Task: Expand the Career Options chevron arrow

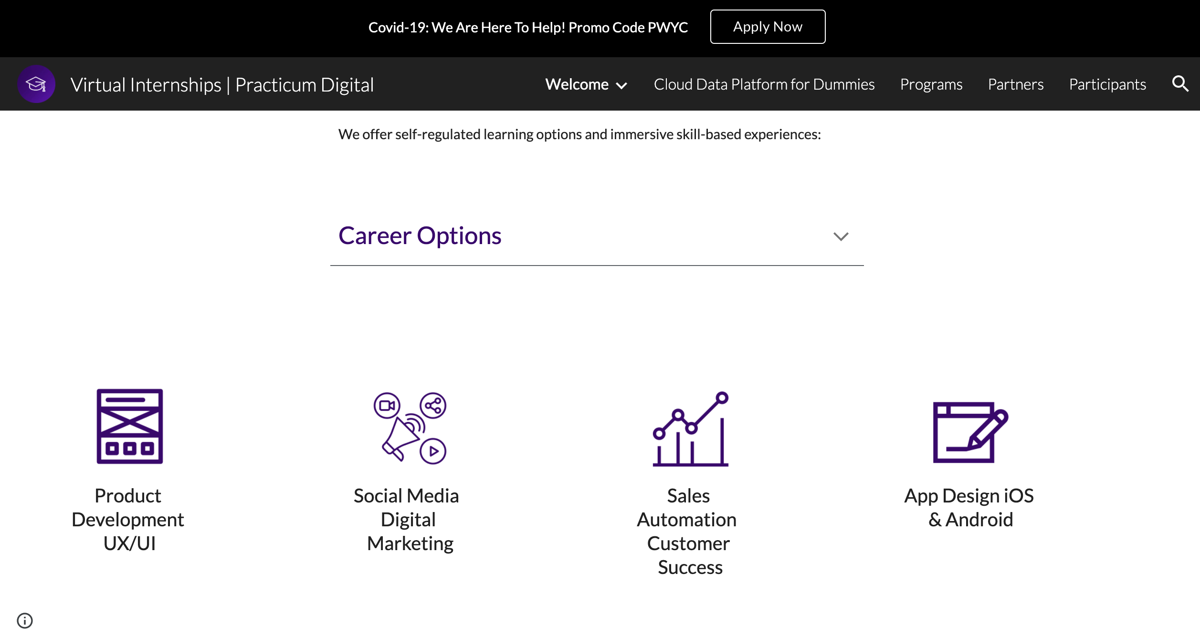Action: click(x=841, y=236)
